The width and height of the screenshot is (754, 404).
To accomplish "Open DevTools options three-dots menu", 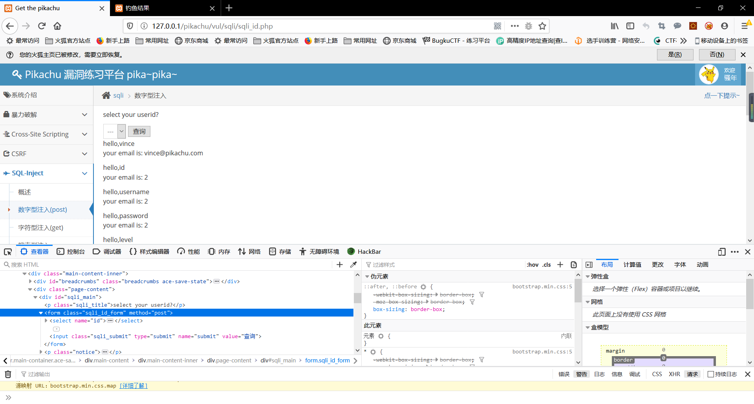I will (x=735, y=252).
